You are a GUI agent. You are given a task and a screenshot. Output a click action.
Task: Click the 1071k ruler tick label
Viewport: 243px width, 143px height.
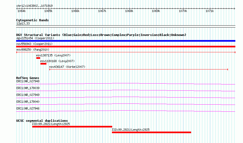point(210,11)
